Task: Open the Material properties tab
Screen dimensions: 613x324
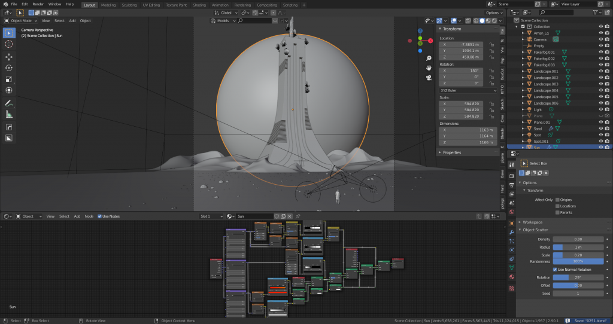Action: click(x=512, y=277)
